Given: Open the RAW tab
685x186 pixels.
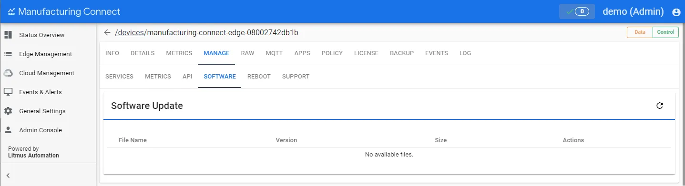Looking at the screenshot, I should tap(247, 53).
